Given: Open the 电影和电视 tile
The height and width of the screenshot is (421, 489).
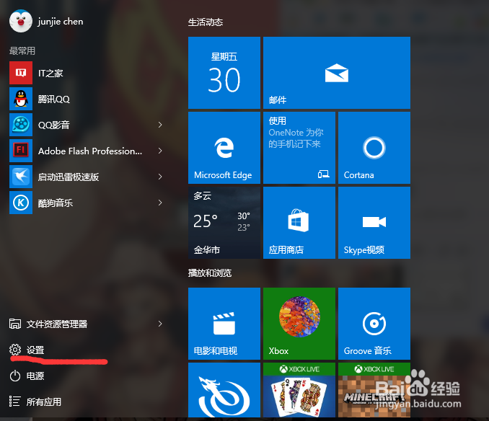Looking at the screenshot, I should pos(224,324).
